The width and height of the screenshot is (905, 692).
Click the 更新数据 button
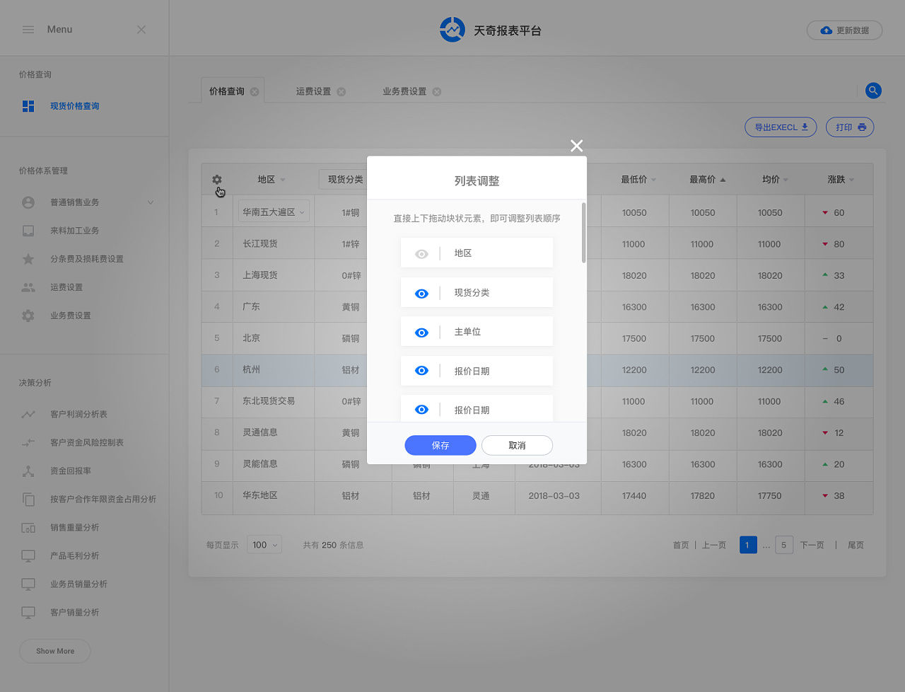click(844, 30)
